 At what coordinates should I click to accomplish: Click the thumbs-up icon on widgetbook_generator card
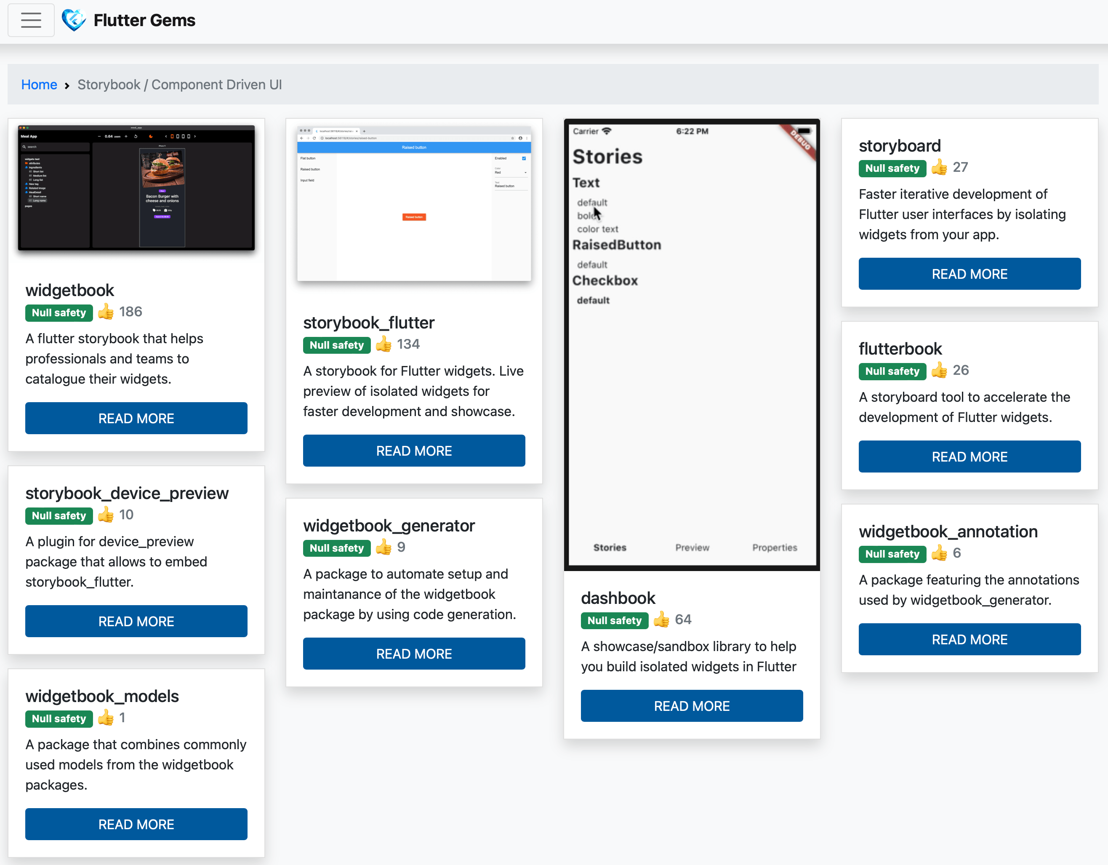point(384,547)
